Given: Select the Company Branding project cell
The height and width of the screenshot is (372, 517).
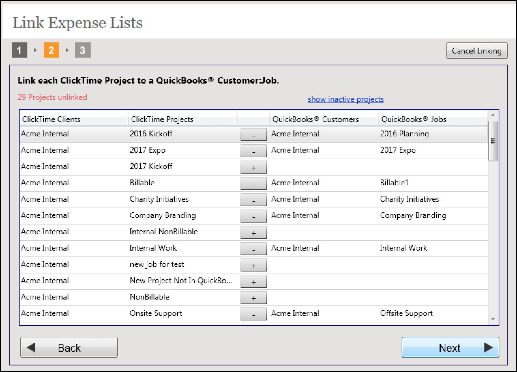Looking at the screenshot, I should point(163,215).
